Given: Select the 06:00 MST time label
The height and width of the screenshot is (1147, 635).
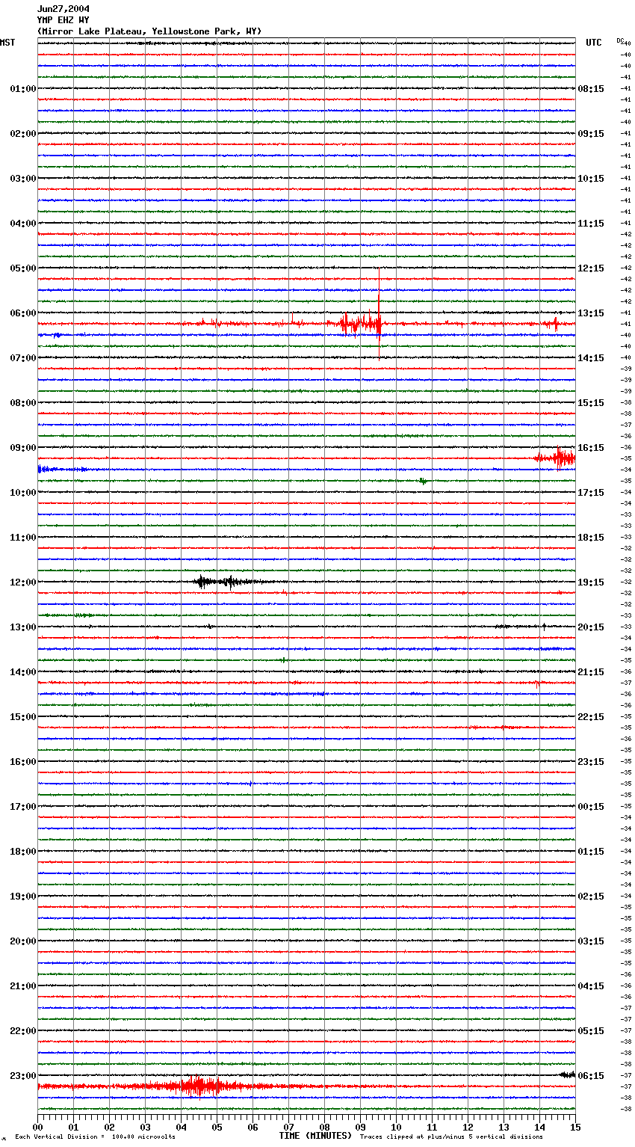Looking at the screenshot, I should click(23, 313).
